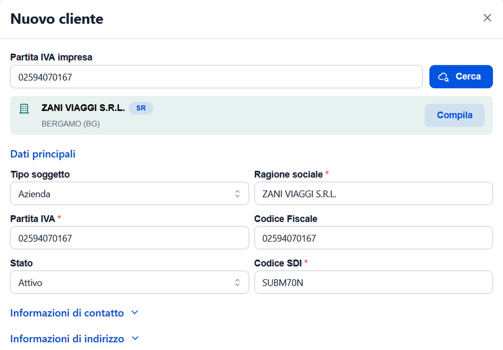This screenshot has height=350, width=503.
Task: Click the BERGAMO (BG) location text
Action: point(70,124)
